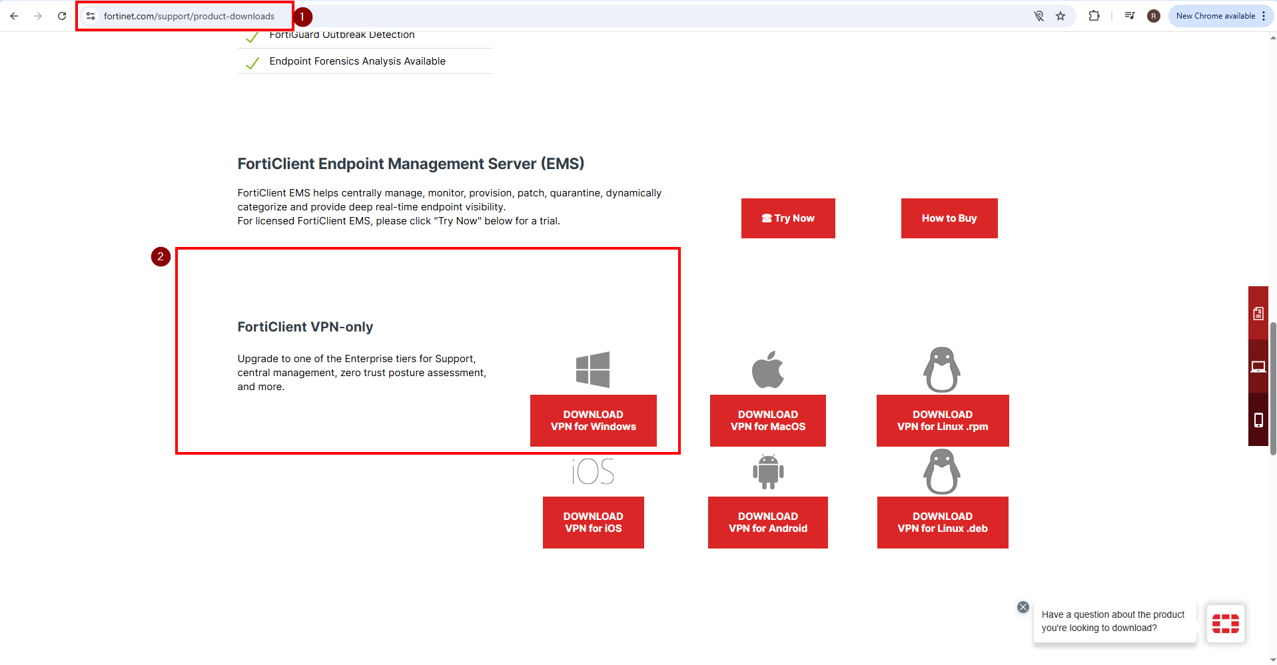Screen dimensions: 1277x665
Task: Download VPN for Linux .deb
Action: pyautogui.click(x=943, y=523)
